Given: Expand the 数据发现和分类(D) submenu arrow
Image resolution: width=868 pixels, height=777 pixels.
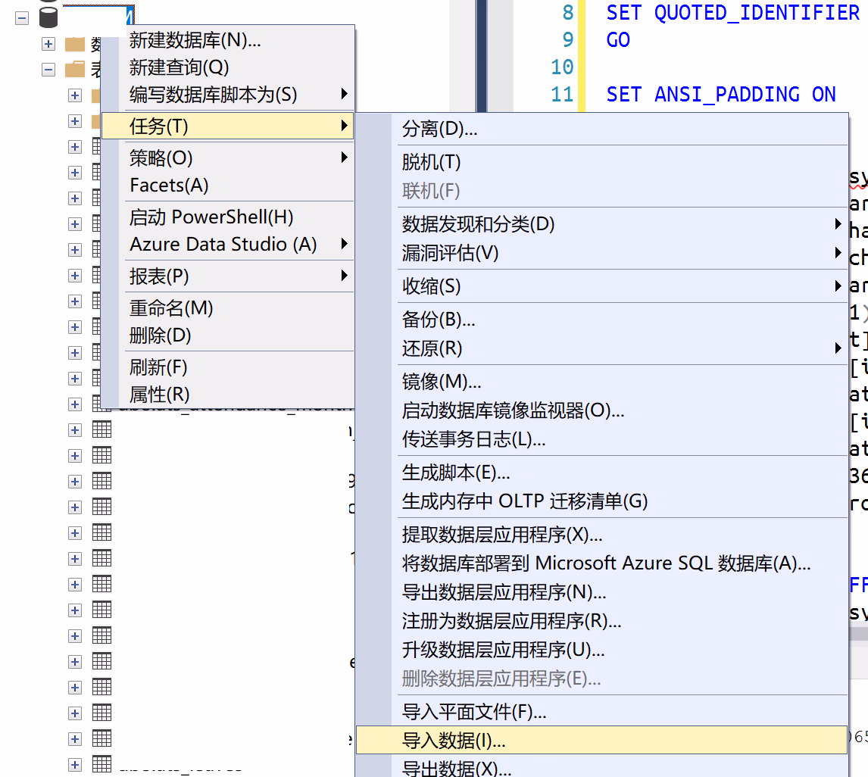Looking at the screenshot, I should 838,224.
